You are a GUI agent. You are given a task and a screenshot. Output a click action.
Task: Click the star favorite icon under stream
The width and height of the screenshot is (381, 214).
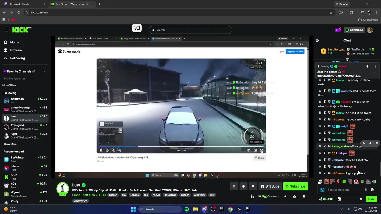pos(234,186)
